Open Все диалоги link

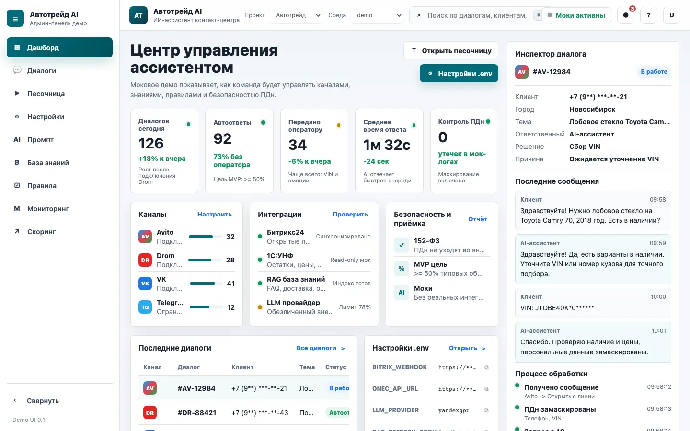(321, 348)
